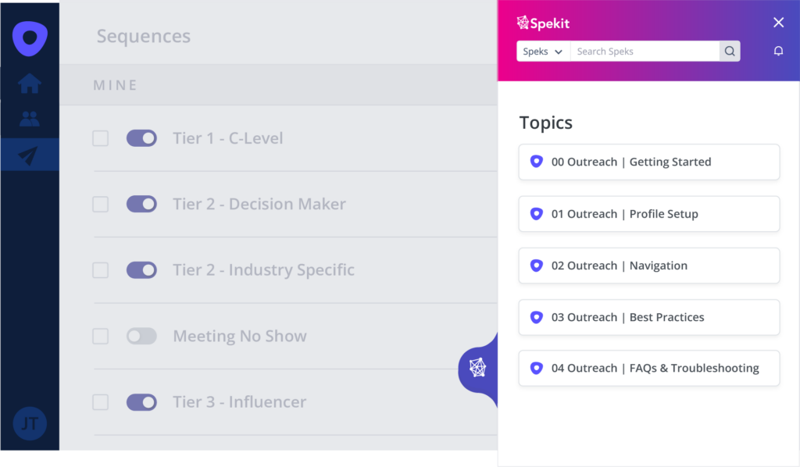
Task: Select the Tier 2 - Industry Specific checkbox
Action: (x=101, y=270)
